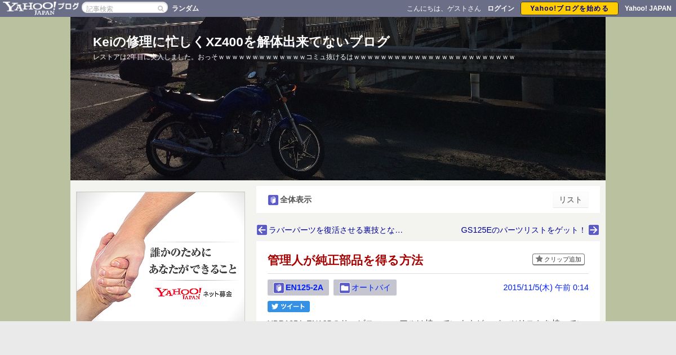Open the Yahoo! JAPAN link
This screenshot has width=676, height=355.
tap(648, 8)
